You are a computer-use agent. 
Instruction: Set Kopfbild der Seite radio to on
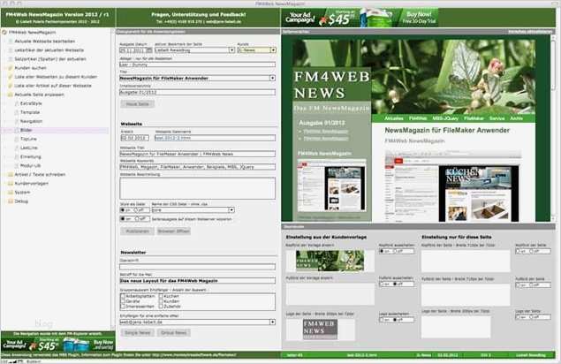click(518, 251)
